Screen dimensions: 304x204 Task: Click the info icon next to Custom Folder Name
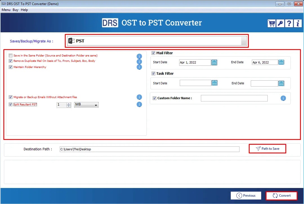tap(283, 98)
